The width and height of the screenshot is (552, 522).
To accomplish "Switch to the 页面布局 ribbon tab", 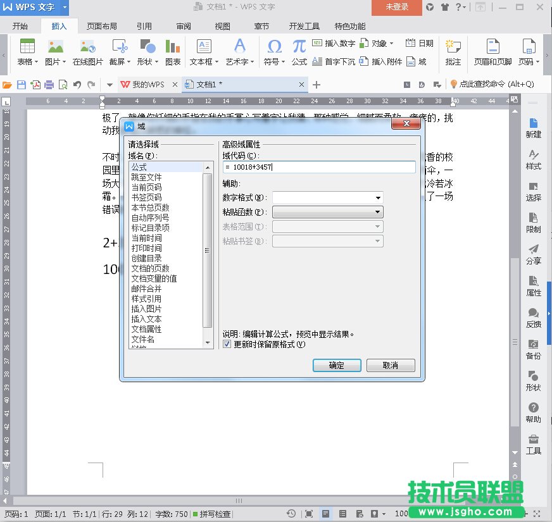I will [x=101, y=27].
